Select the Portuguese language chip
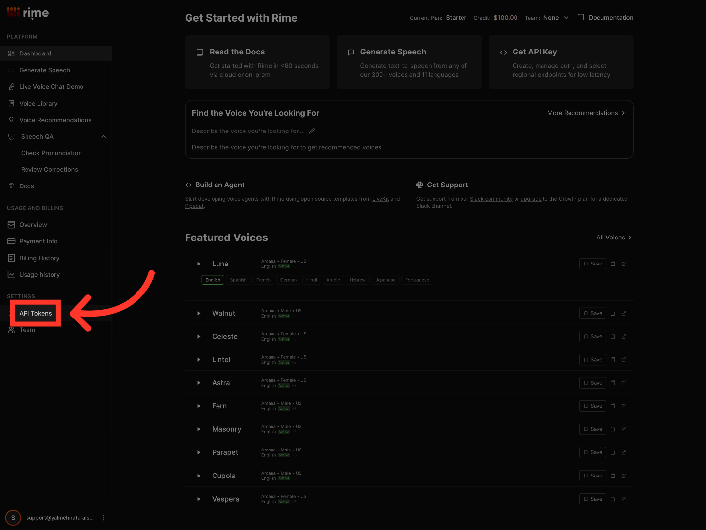The width and height of the screenshot is (706, 530). 417,280
